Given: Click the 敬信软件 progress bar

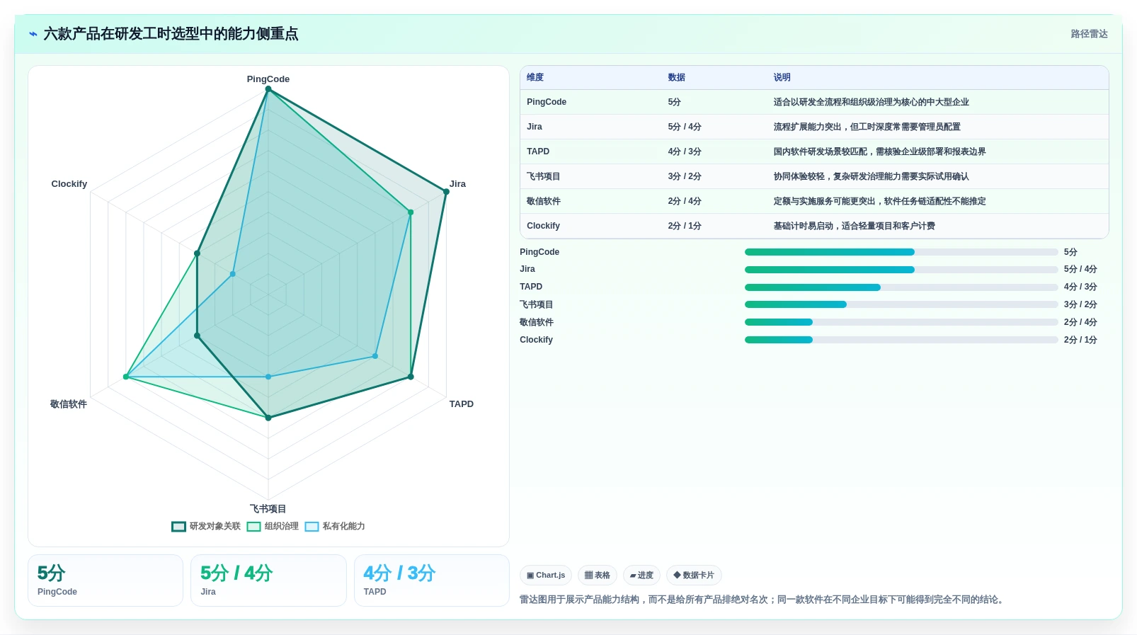Looking at the screenshot, I should (901, 322).
